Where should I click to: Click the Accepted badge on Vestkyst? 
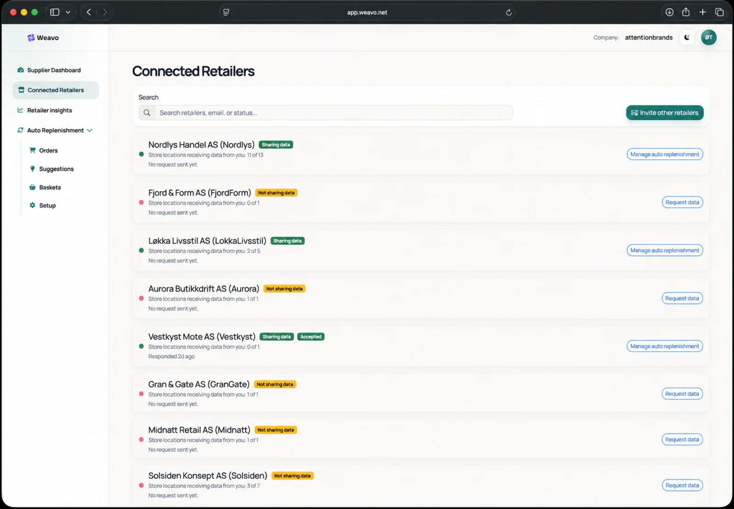(x=311, y=337)
